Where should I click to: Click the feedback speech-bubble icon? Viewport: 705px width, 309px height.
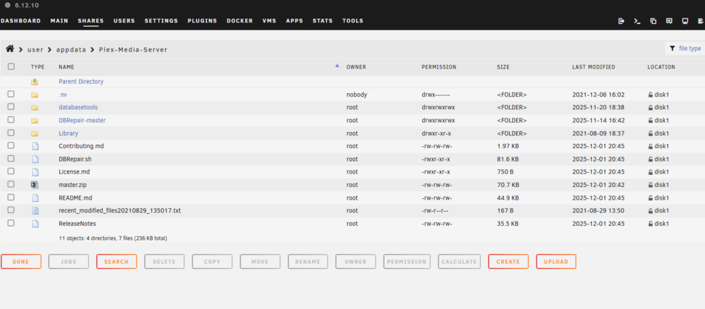click(669, 20)
